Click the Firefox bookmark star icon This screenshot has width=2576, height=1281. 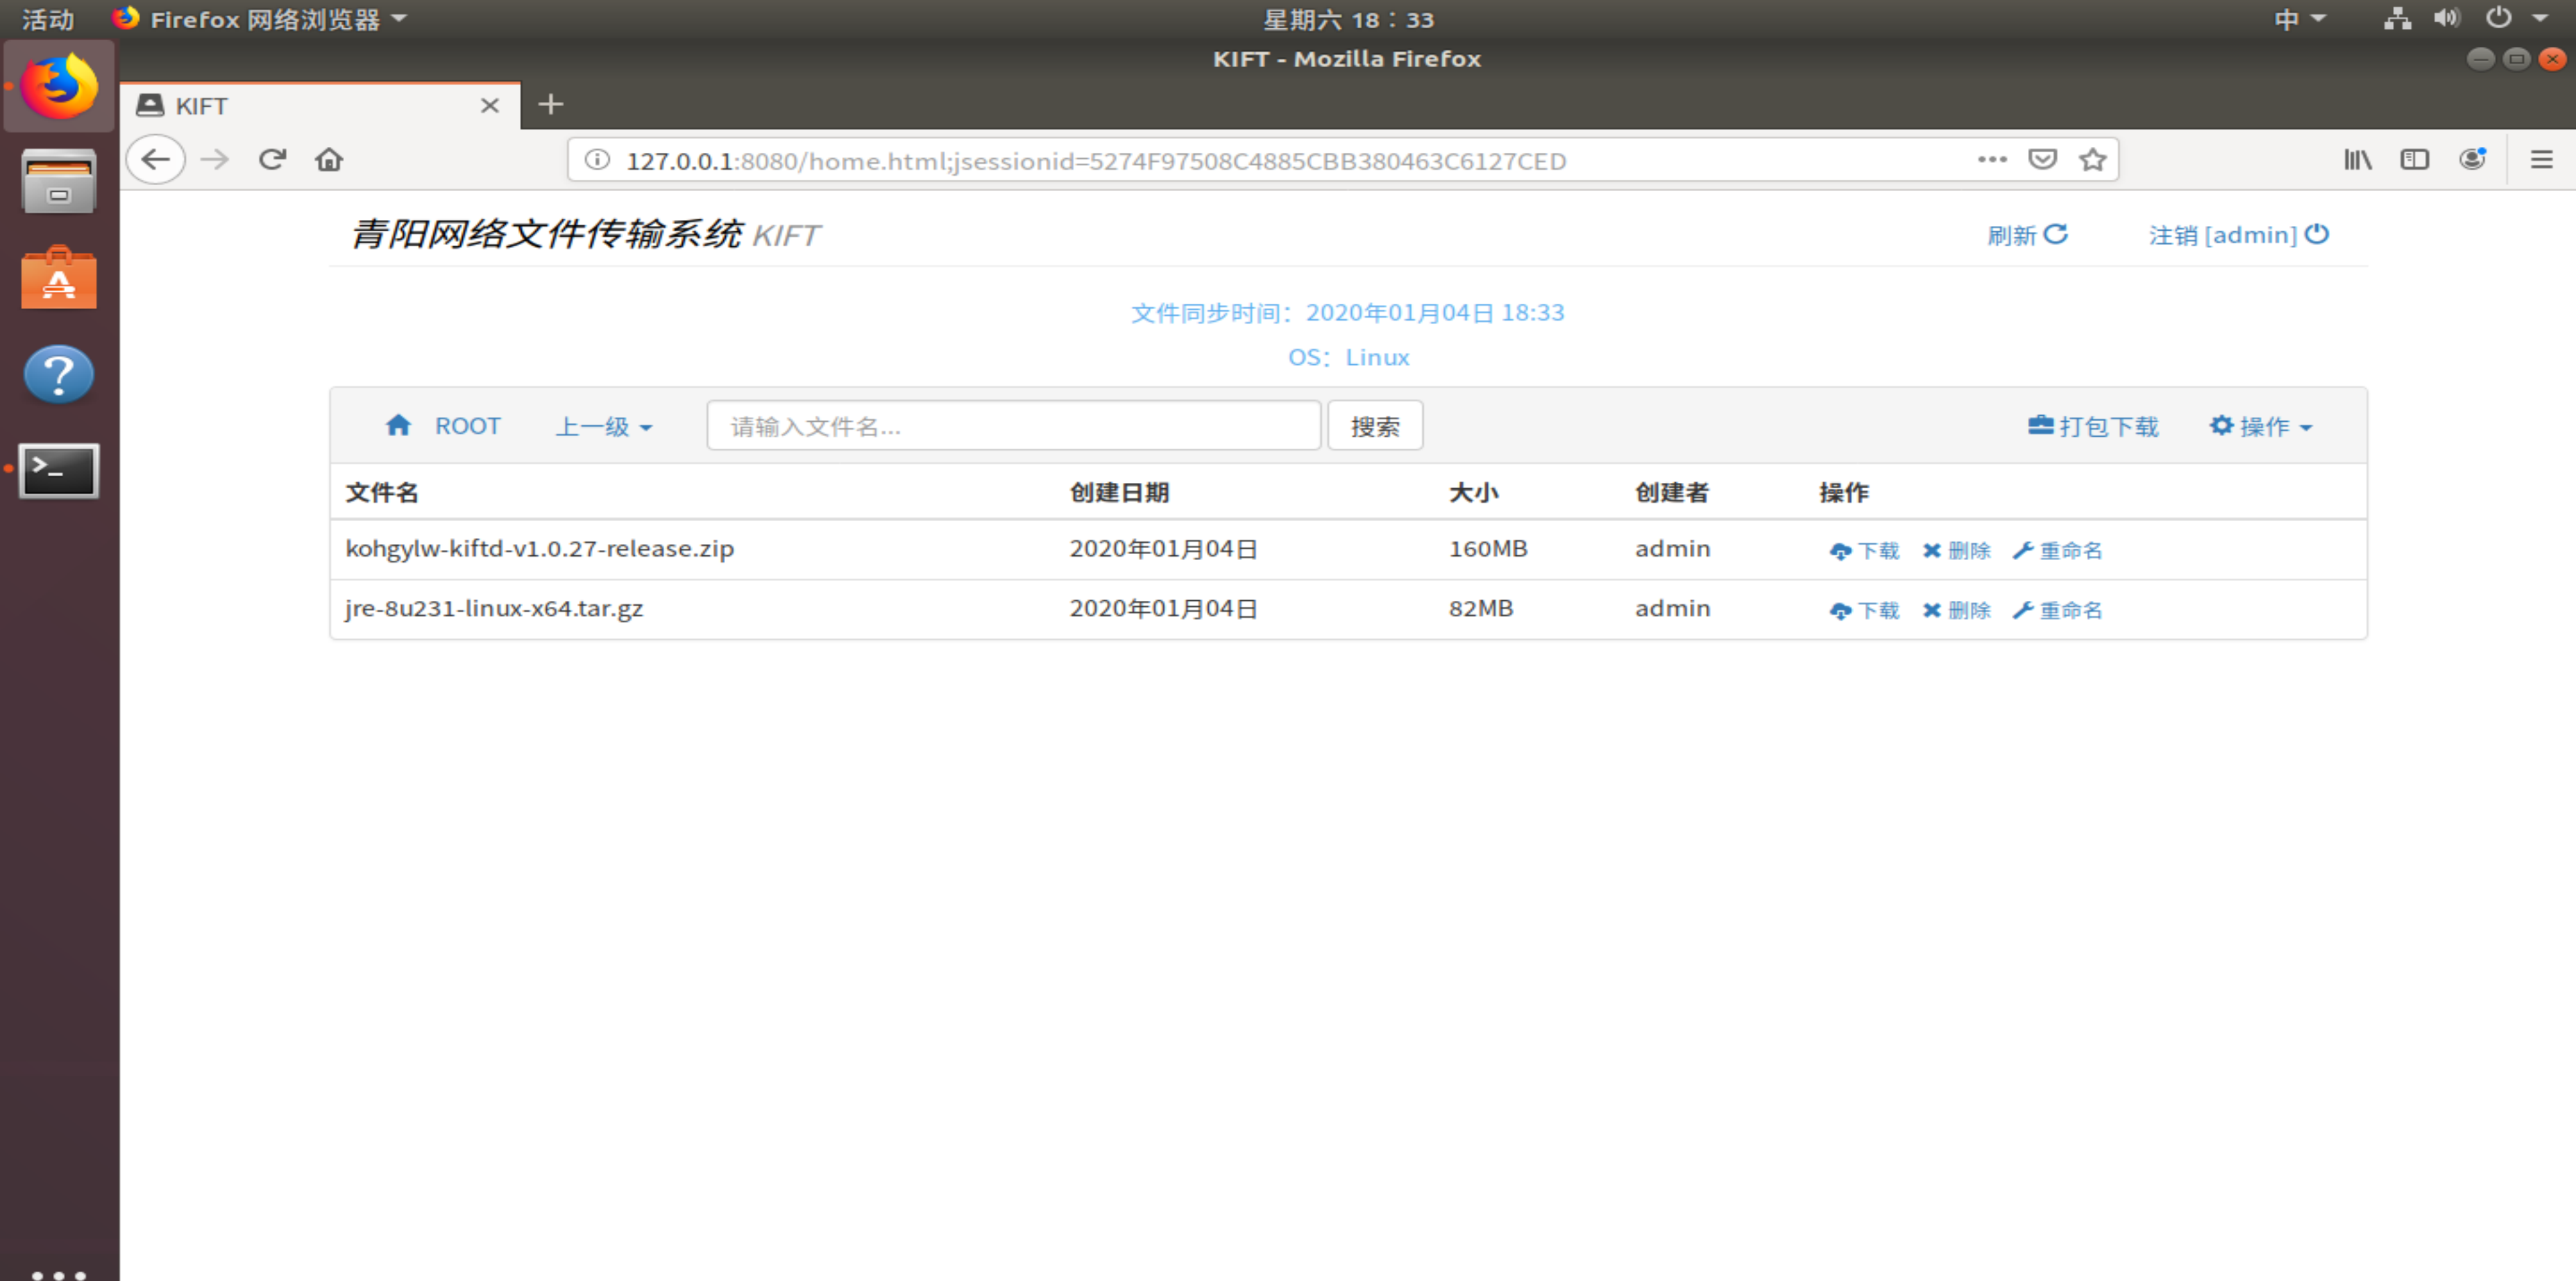[2092, 159]
